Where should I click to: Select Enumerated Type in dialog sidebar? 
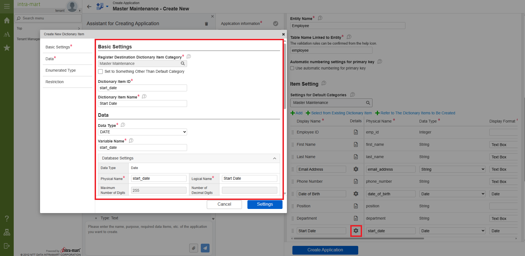pos(61,70)
